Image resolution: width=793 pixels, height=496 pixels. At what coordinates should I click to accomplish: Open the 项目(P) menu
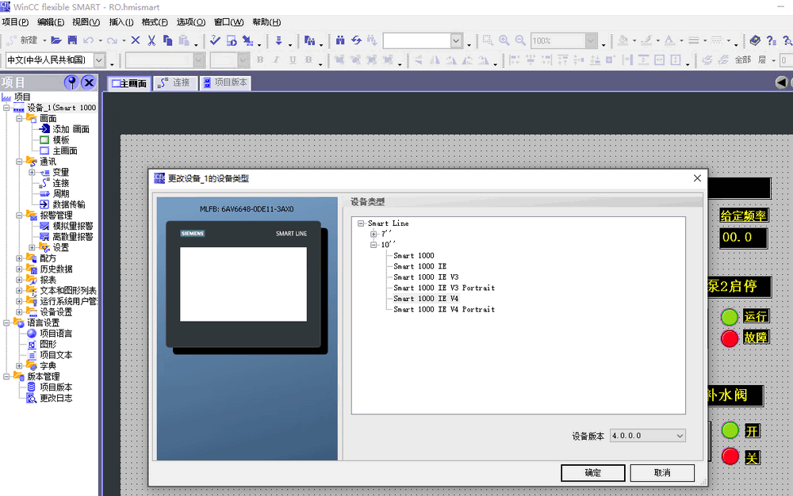point(15,22)
